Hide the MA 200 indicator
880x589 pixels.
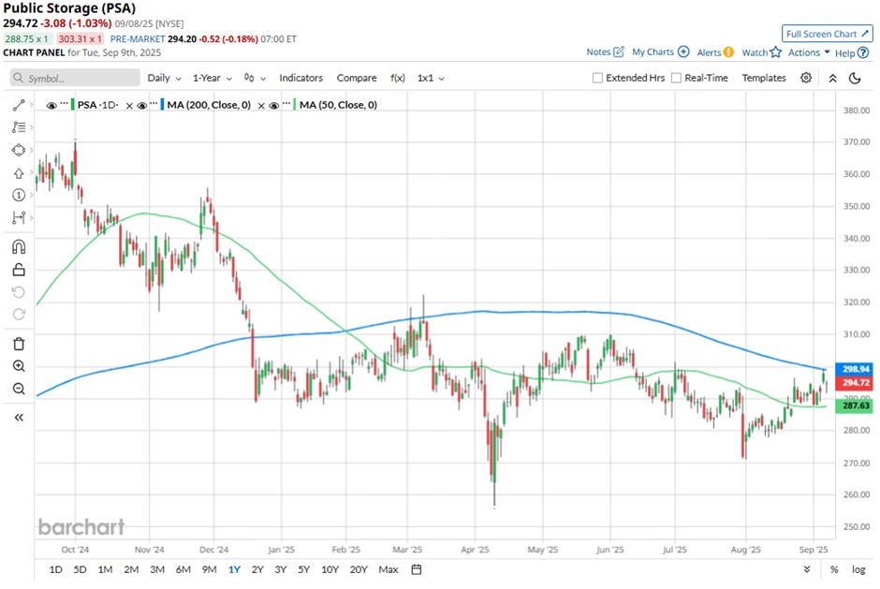tap(142, 105)
